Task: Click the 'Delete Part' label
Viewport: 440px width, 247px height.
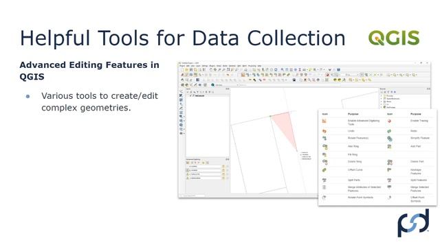Action: [x=417, y=162]
